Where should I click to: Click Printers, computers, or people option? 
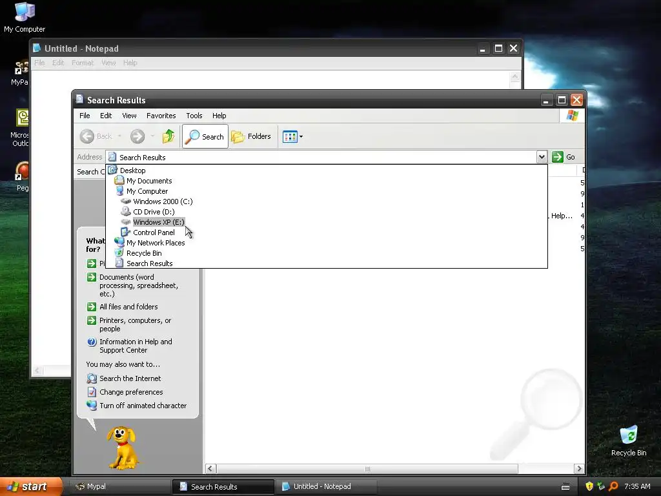[x=135, y=324]
